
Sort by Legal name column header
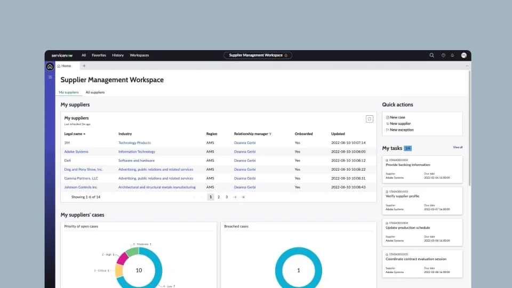[x=75, y=134]
